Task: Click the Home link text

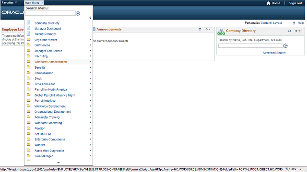Action: 276,3
